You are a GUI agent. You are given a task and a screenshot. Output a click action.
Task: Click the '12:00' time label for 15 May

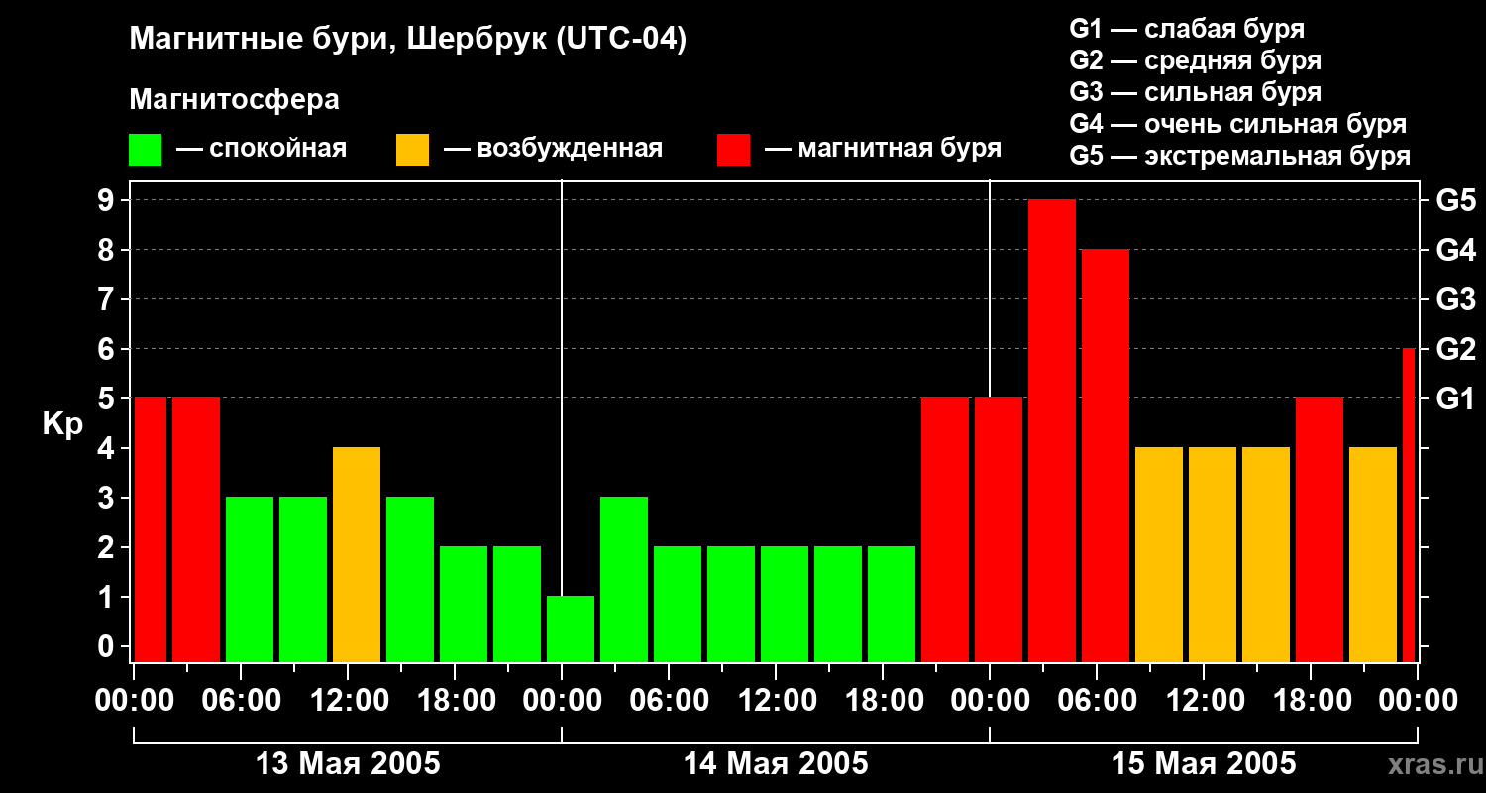tap(1204, 701)
